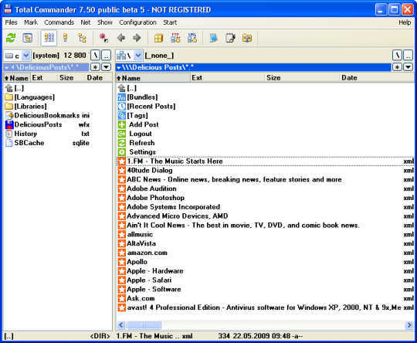Click the left panel root backslash button
Screen dimensions: 417x343
point(95,56)
